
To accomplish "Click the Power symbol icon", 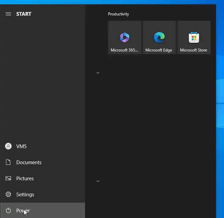I will tap(8, 210).
